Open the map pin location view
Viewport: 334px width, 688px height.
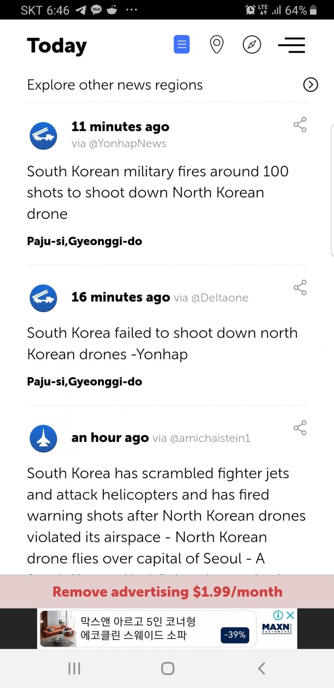[217, 44]
